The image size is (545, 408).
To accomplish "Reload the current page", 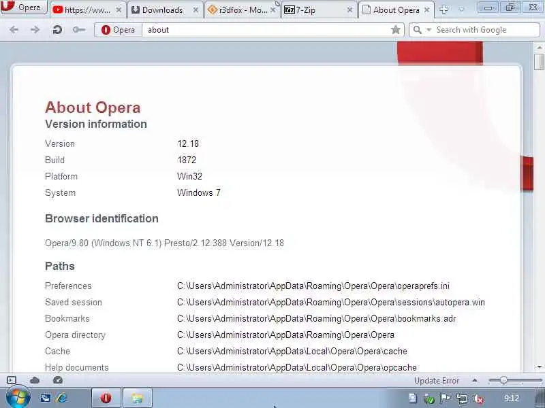I will click(x=57, y=30).
